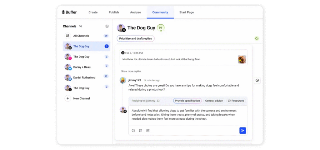Open the Community tab
This screenshot has height=150, width=320.
160,12
